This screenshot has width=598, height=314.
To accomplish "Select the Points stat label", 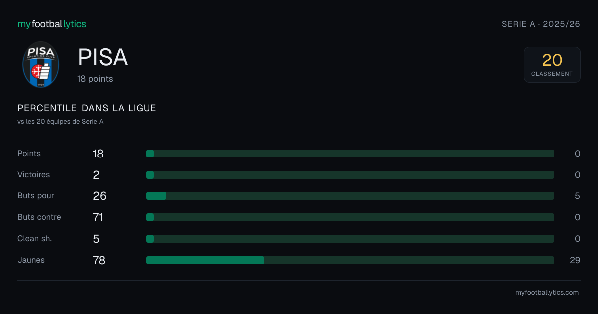I will click(29, 154).
